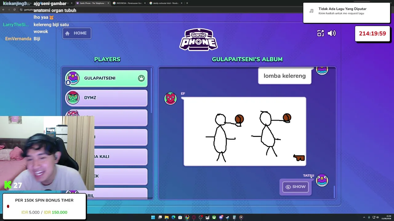Click TATSU's bird avatar near SHOW
This screenshot has width=394, height=221.
pyautogui.click(x=322, y=180)
